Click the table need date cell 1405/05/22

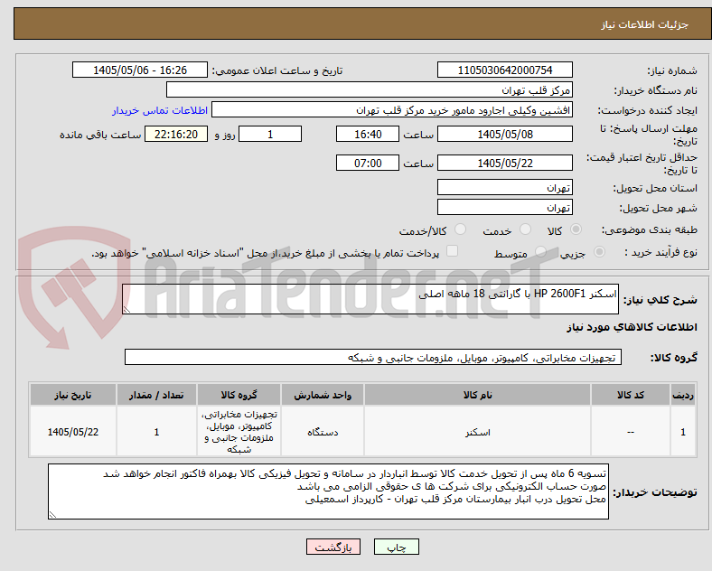pyautogui.click(x=73, y=432)
